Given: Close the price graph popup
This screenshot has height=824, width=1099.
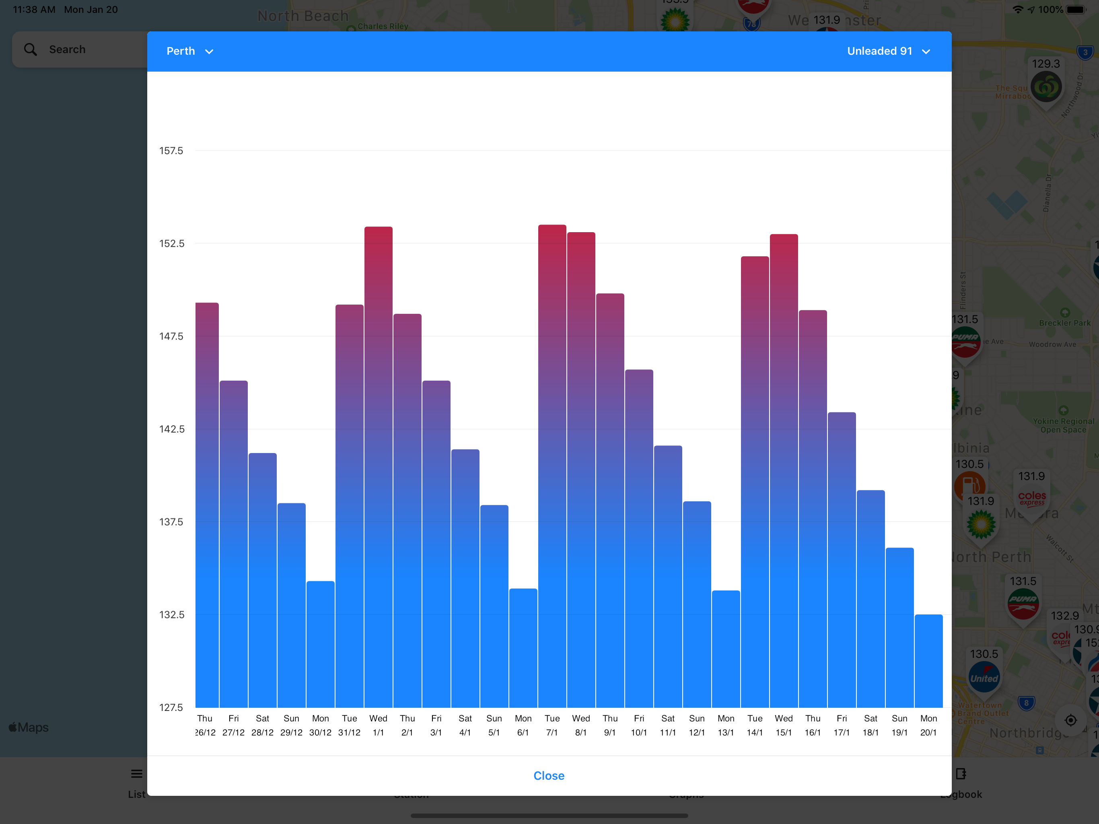Looking at the screenshot, I should 549,775.
